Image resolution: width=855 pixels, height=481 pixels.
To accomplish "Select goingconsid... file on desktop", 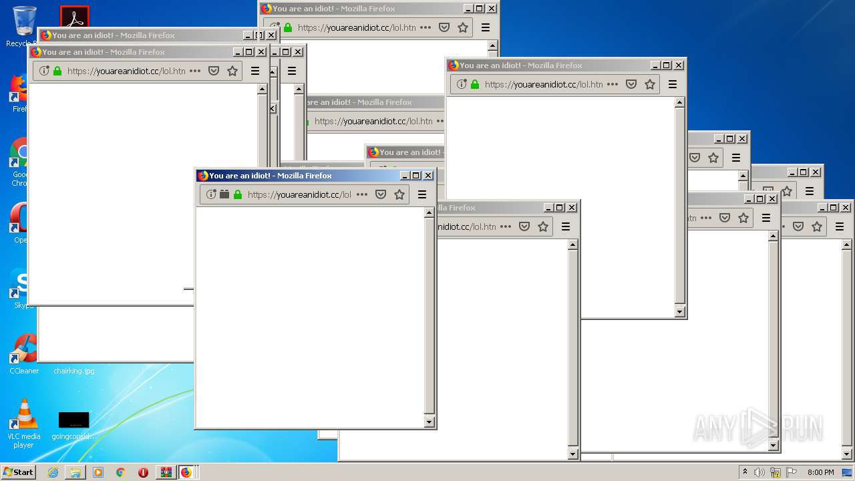I will point(73,425).
